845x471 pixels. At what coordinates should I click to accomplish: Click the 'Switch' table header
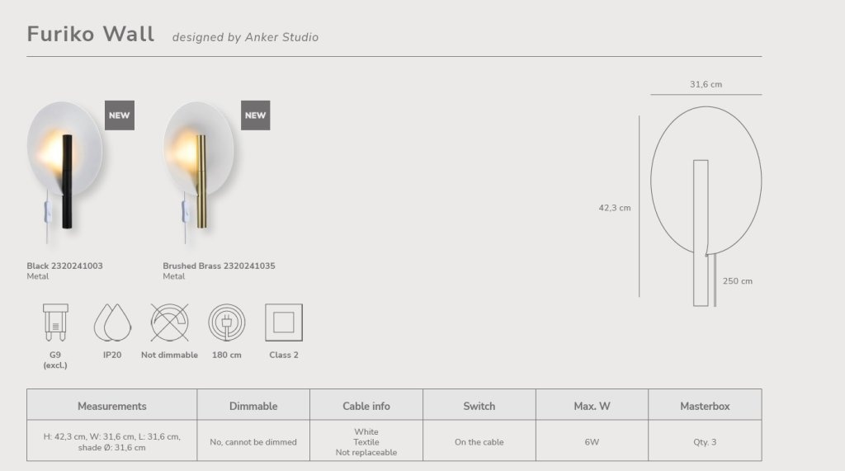point(479,406)
